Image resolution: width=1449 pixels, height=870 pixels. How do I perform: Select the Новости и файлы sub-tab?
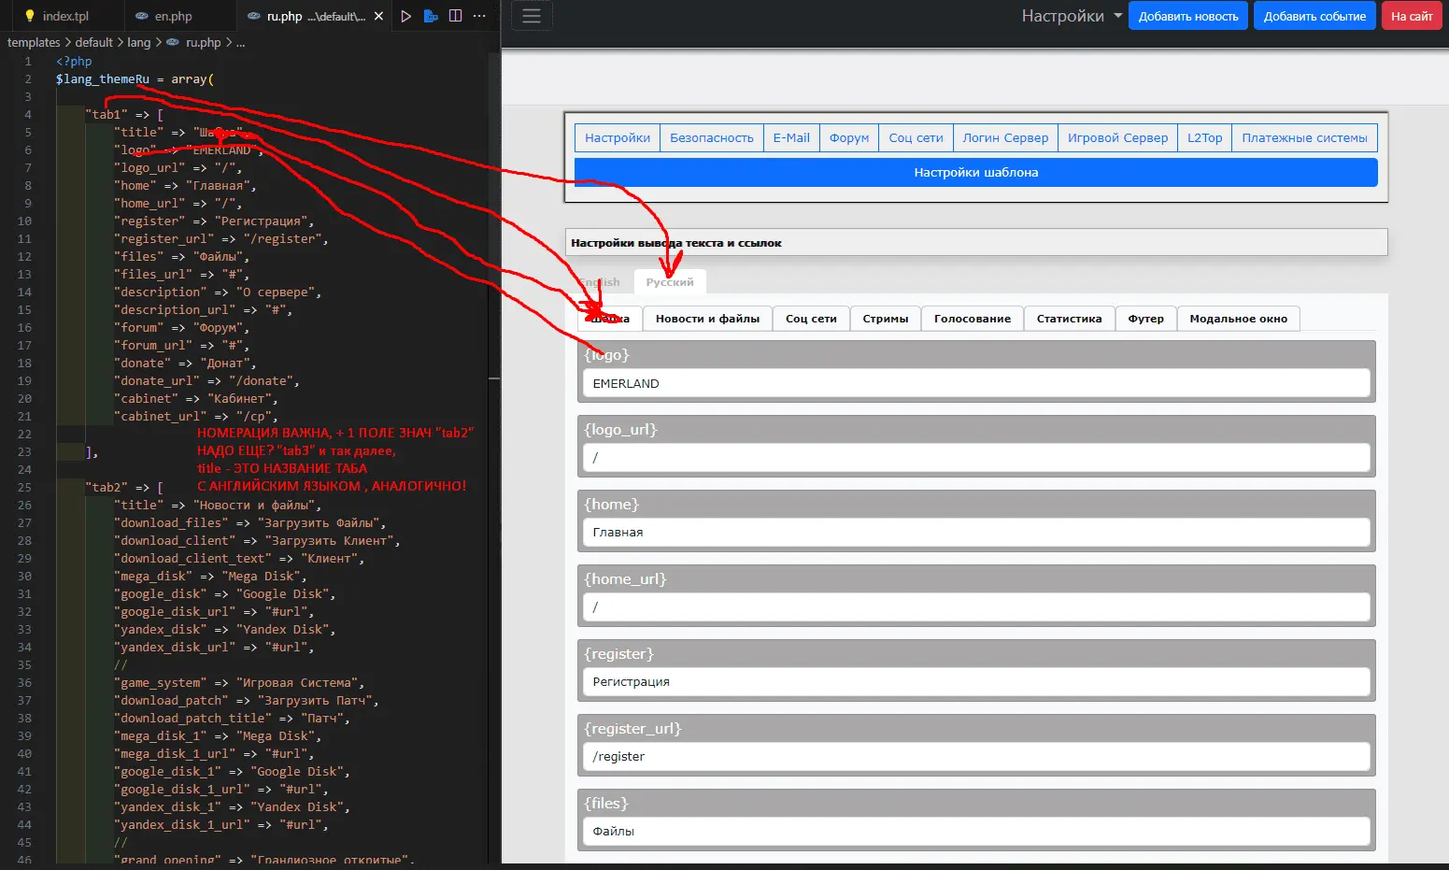(707, 319)
